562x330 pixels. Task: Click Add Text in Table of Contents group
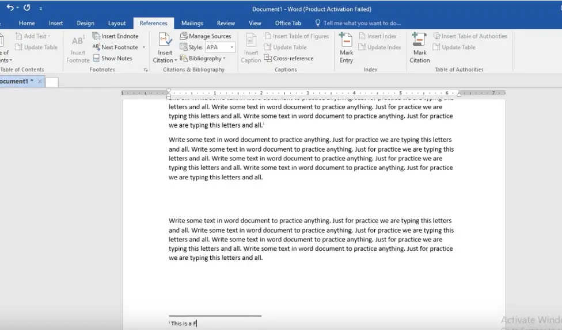coord(33,36)
